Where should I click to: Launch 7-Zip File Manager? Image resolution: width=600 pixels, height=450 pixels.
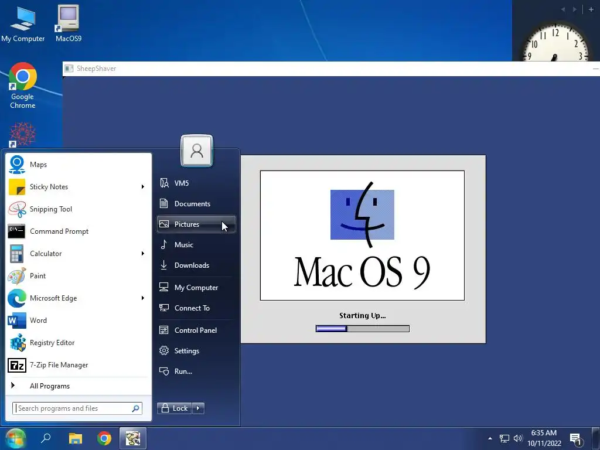(x=79, y=364)
